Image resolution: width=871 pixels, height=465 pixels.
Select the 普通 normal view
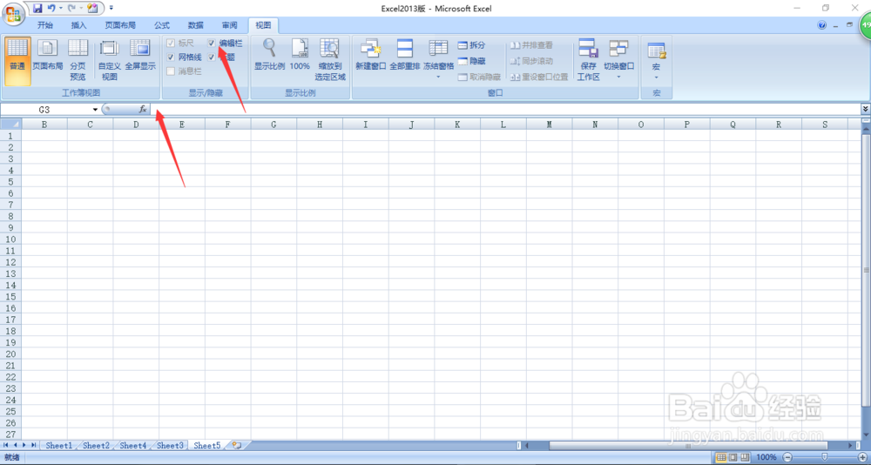pyautogui.click(x=17, y=61)
